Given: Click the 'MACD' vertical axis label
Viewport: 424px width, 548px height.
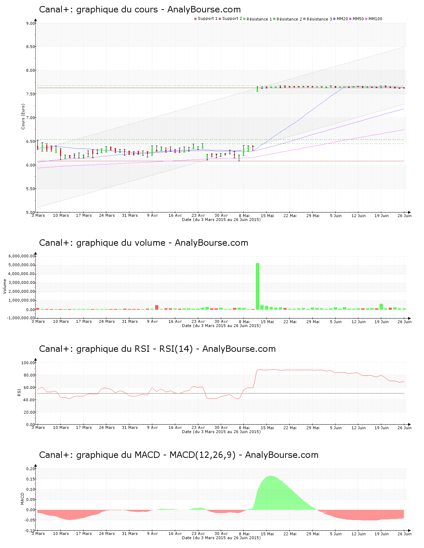Looking at the screenshot, I should pyautogui.click(x=23, y=499).
